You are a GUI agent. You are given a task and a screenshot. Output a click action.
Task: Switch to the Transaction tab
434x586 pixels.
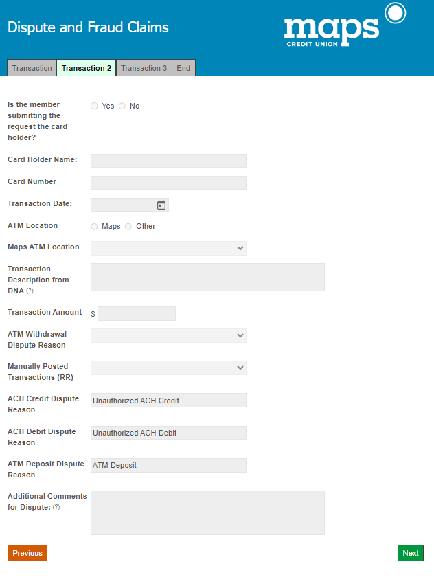point(32,67)
